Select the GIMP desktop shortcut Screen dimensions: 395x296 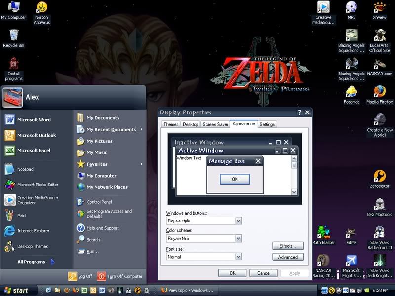click(x=351, y=236)
